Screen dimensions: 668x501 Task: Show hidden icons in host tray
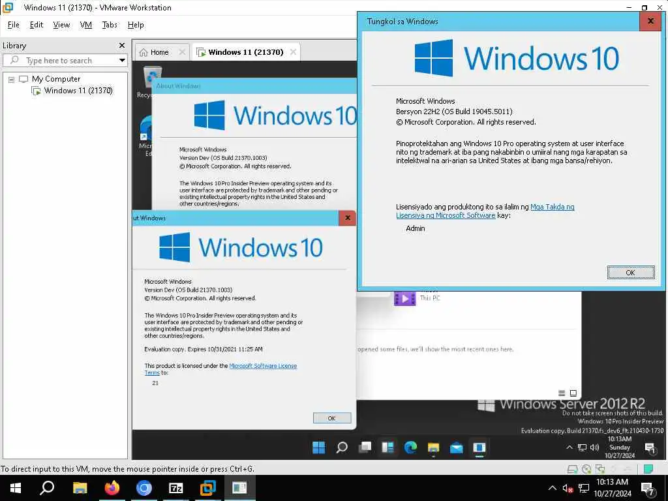coord(552,488)
